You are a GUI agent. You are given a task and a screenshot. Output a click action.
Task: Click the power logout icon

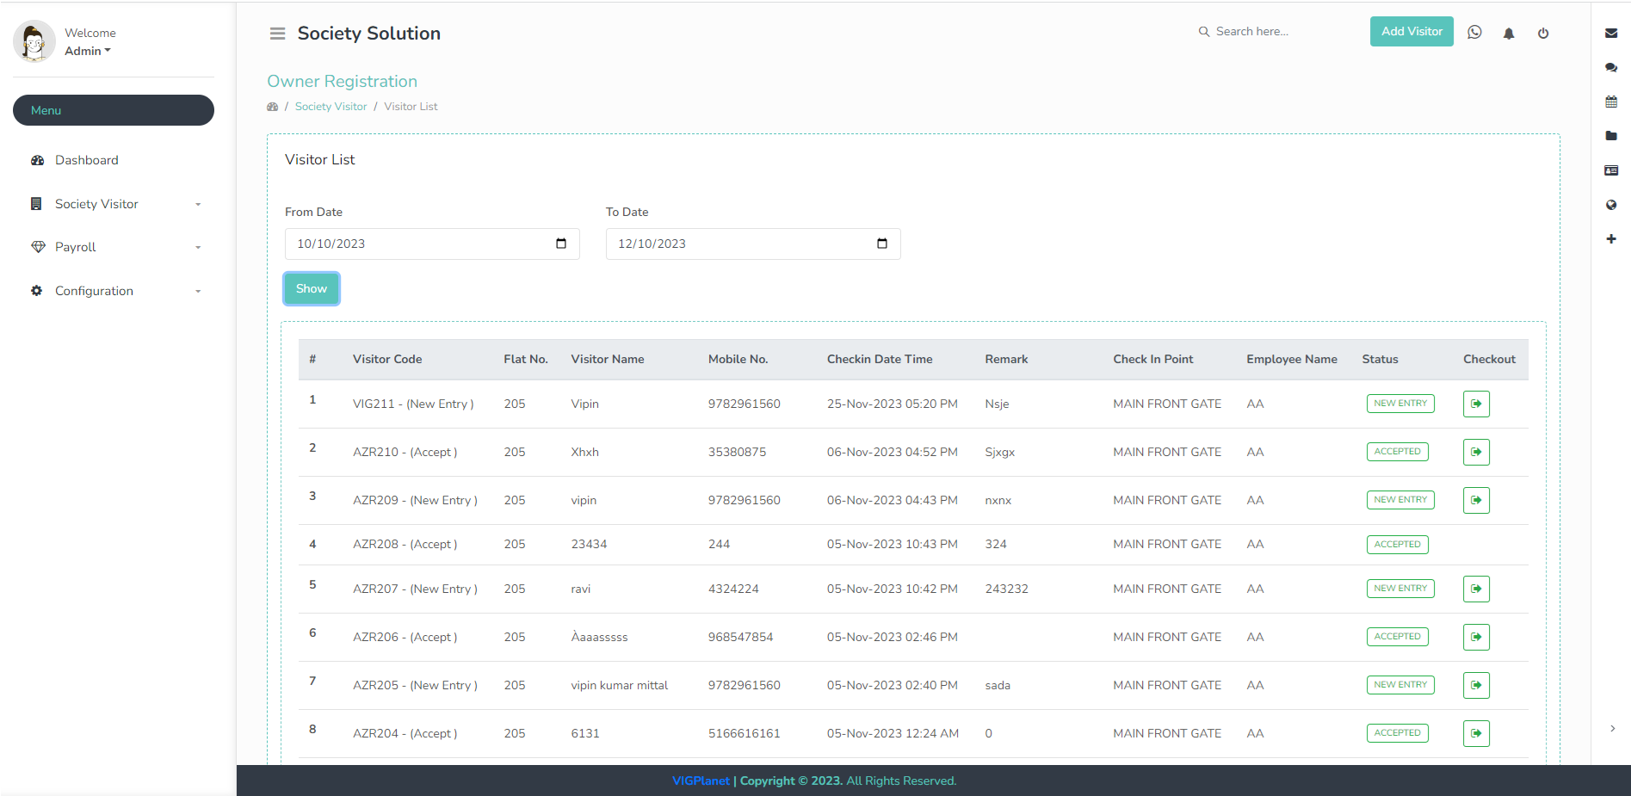pos(1543,34)
